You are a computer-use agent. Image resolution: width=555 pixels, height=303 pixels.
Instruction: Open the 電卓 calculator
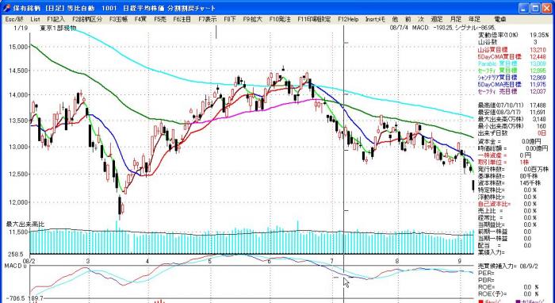coord(499,20)
